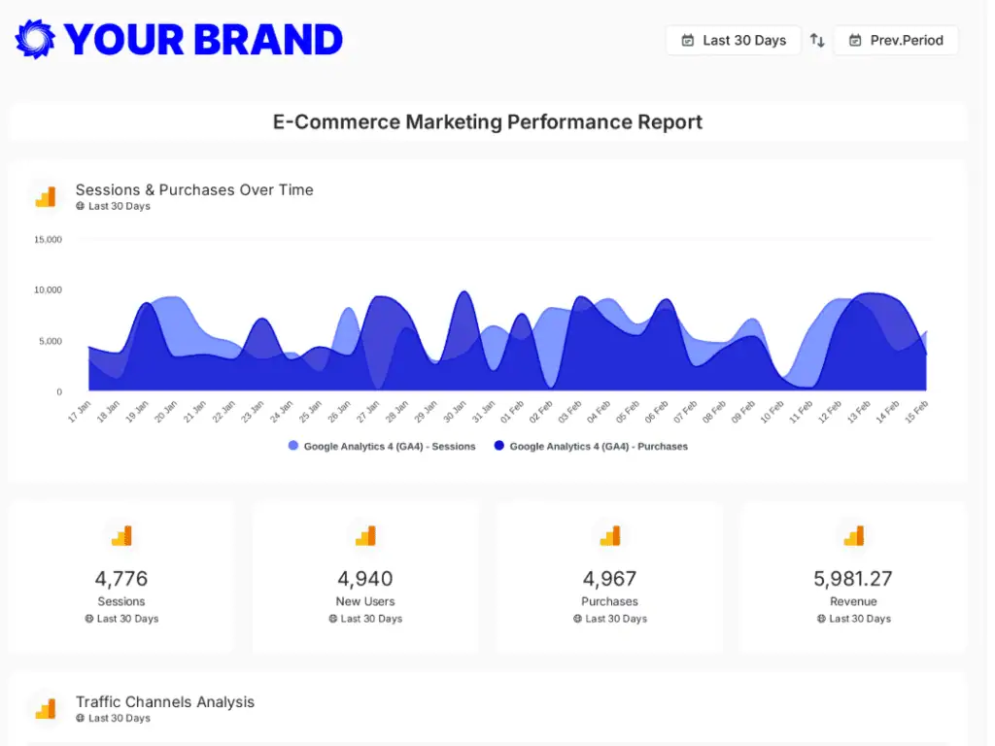Image resolution: width=995 pixels, height=746 pixels.
Task: Click the Analytics icon on the Sessions card
Action: coord(121,536)
